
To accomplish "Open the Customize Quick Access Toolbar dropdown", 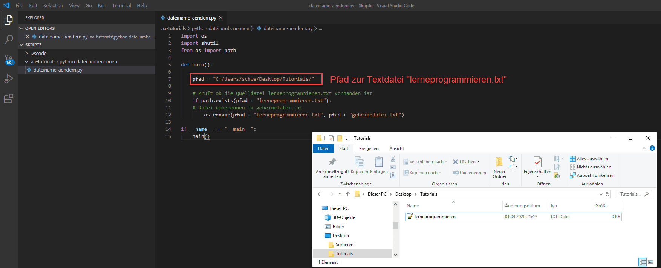I will 346,139.
